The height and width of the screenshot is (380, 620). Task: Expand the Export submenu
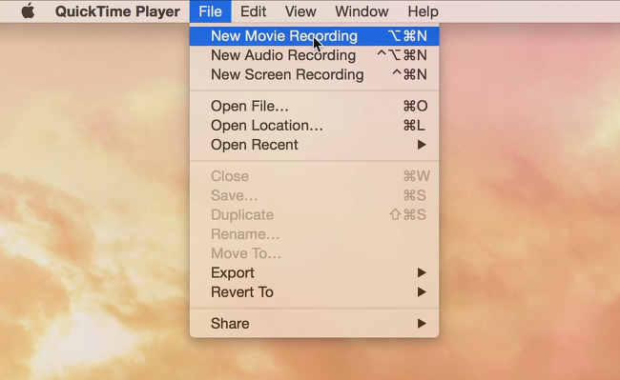[315, 272]
